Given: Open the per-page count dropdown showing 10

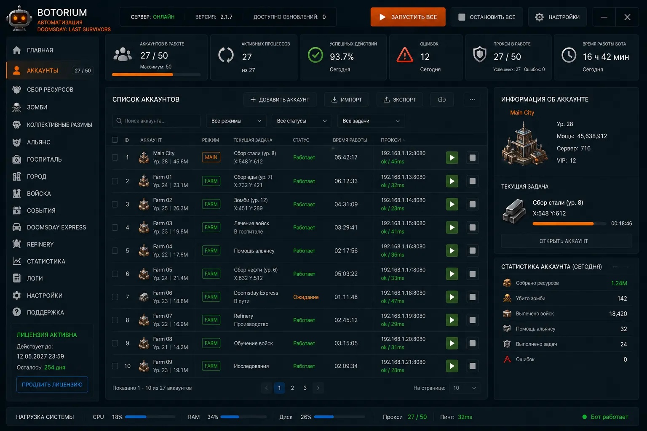Looking at the screenshot, I should 465,388.
